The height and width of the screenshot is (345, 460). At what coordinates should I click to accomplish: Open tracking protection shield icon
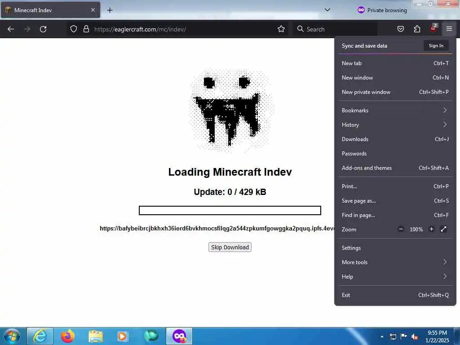coord(74,29)
